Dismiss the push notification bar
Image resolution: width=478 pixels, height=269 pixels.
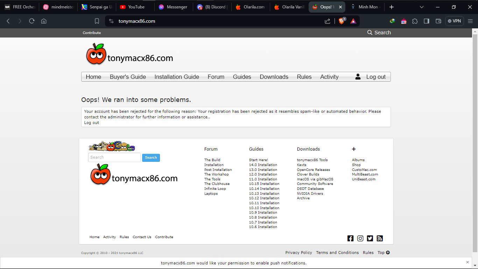[x=468, y=262]
